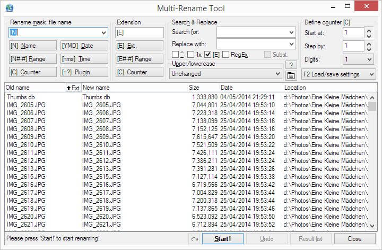Screen dimensions: 382x250
Task: Select Thumbs.db in old name list
Action: (21, 97)
